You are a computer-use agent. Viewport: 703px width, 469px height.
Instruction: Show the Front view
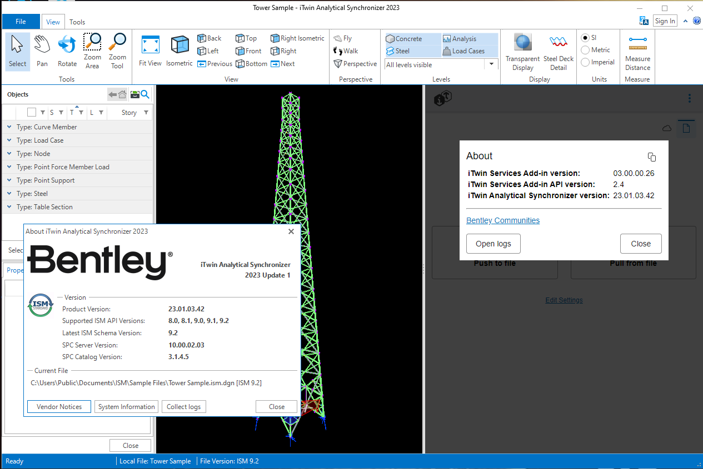coord(248,51)
